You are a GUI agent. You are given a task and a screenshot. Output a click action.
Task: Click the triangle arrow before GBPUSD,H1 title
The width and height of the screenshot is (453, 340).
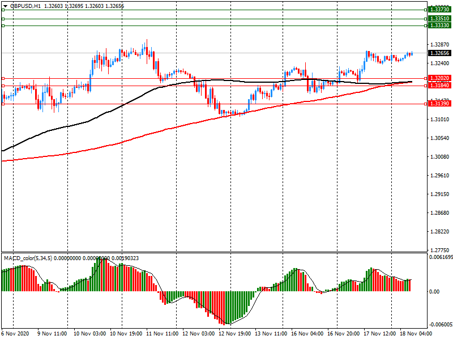click(x=5, y=6)
